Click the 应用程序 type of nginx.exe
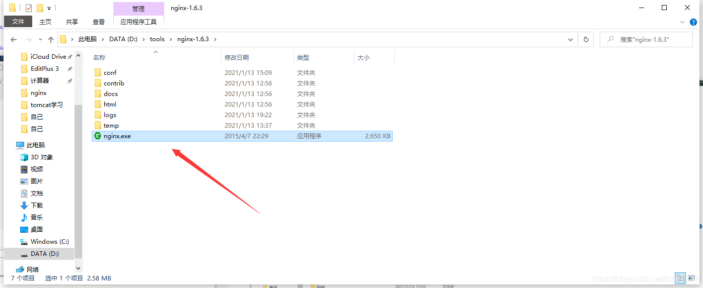 pos(309,136)
